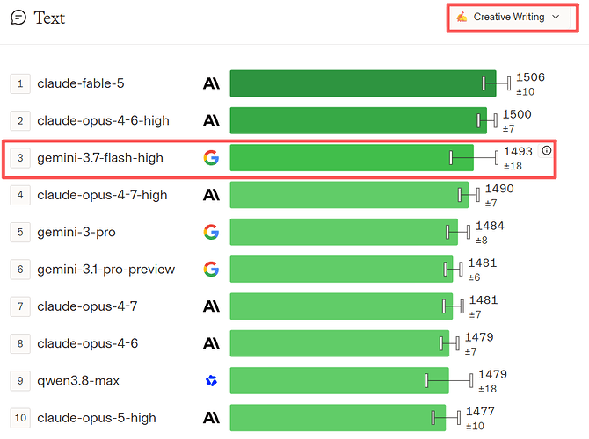Click the writing hand emoji in dropdown
The height and width of the screenshot is (439, 589).
(x=462, y=17)
